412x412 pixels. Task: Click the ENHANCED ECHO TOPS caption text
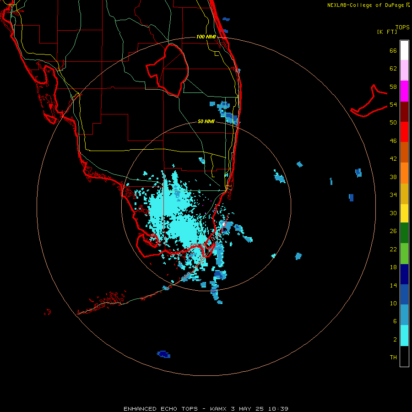pos(161,409)
